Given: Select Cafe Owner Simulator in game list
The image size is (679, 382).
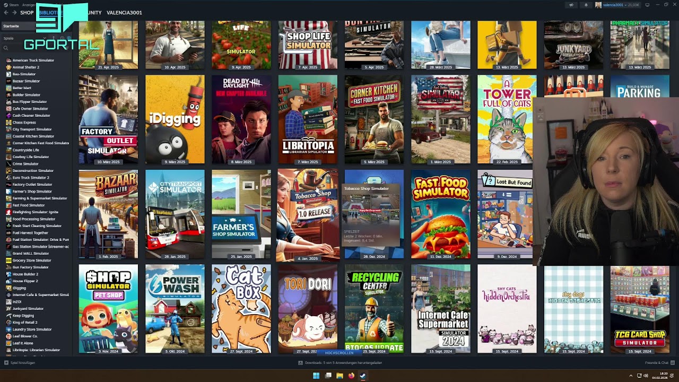Looking at the screenshot, I should click(30, 109).
